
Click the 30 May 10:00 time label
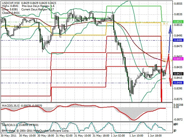point(27,136)
